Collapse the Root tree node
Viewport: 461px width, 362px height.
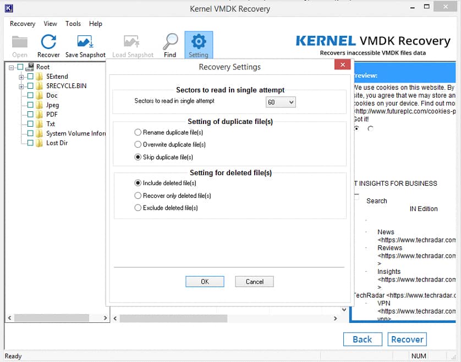(x=11, y=68)
